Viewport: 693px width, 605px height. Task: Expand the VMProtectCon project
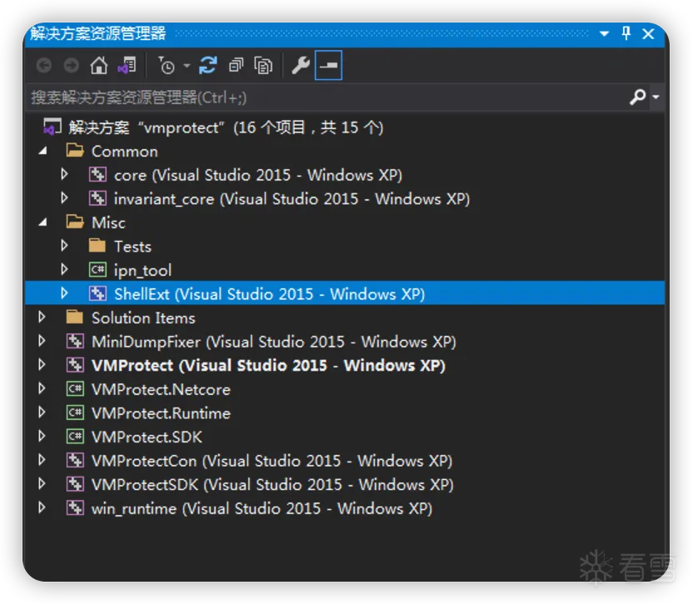point(42,461)
